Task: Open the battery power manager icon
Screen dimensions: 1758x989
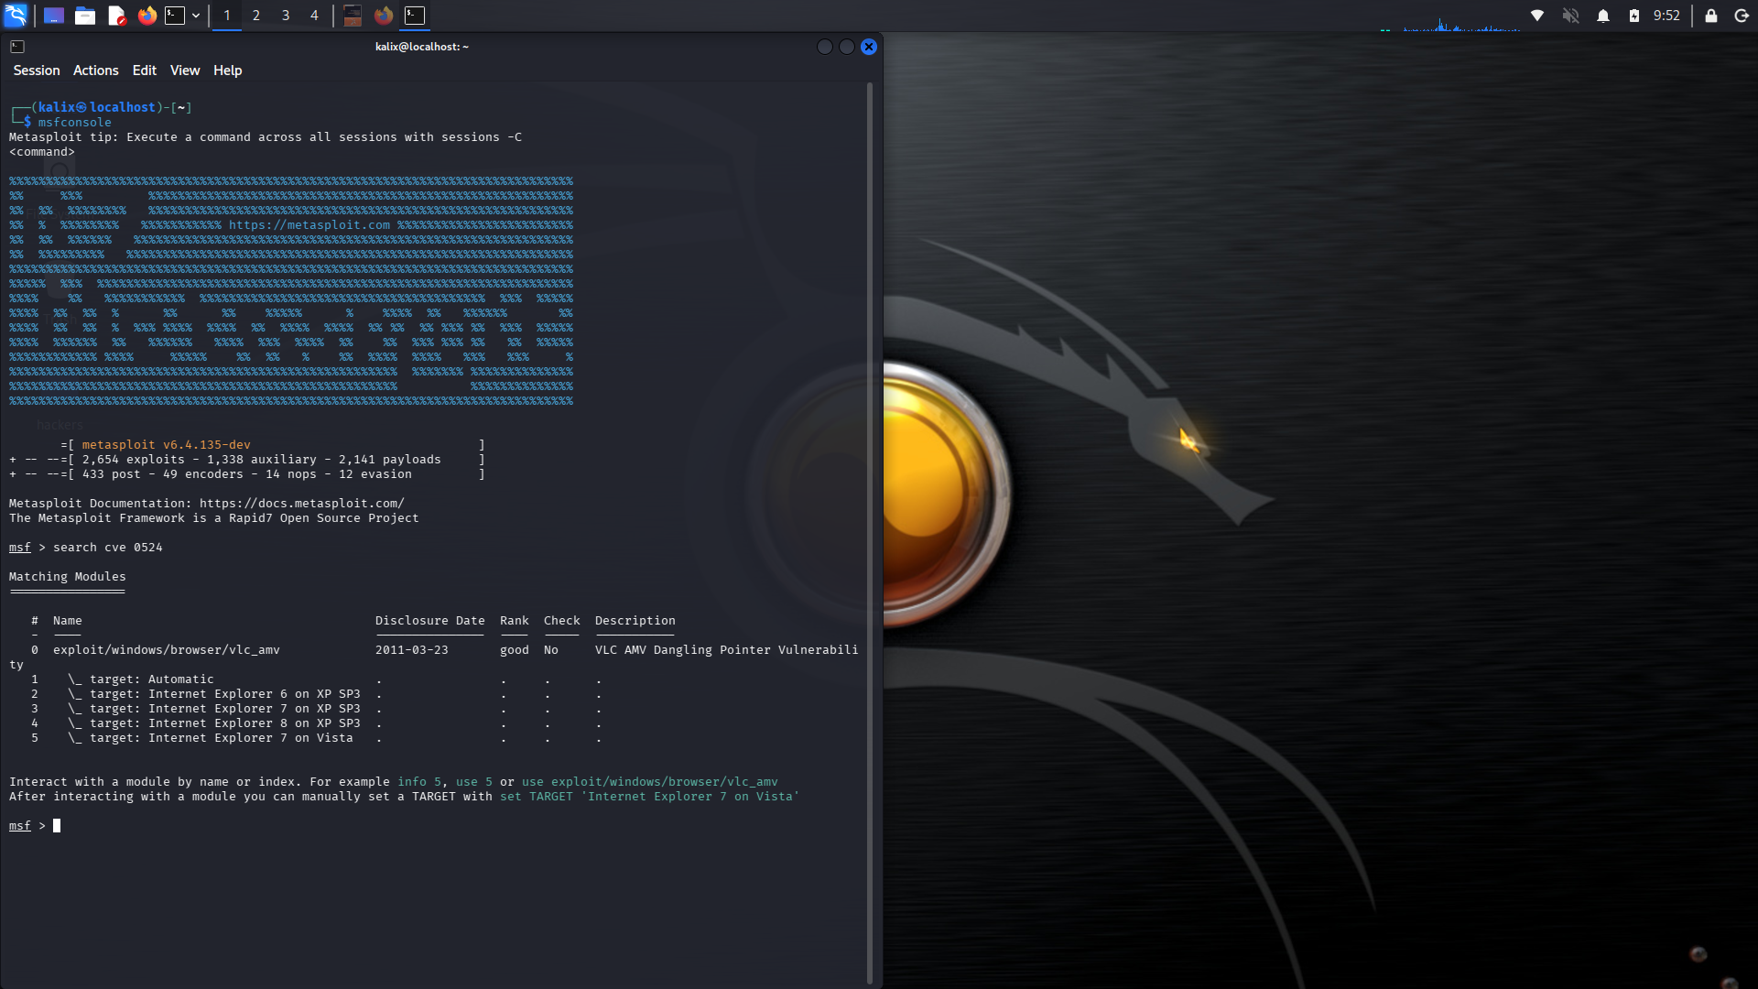Action: [1634, 16]
